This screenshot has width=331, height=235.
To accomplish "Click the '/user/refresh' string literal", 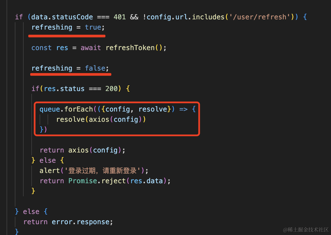I will tap(259, 17).
